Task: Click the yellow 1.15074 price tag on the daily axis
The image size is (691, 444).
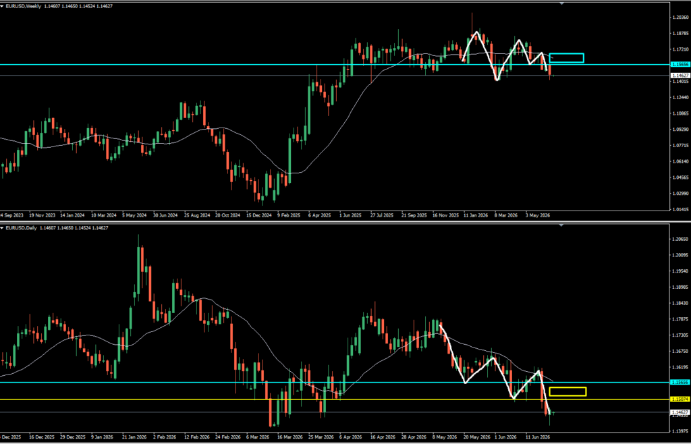Action: 679,399
